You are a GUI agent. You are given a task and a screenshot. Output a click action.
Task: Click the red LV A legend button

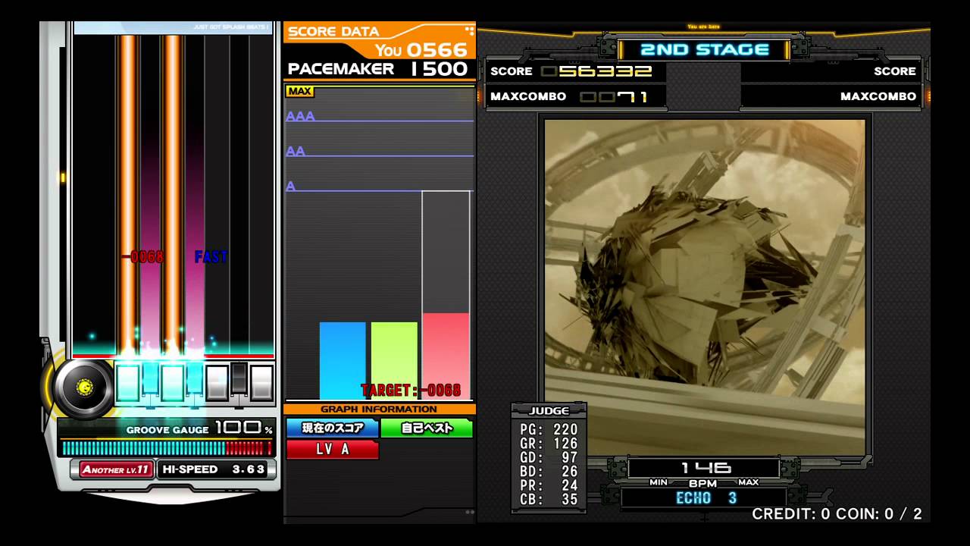pos(333,449)
